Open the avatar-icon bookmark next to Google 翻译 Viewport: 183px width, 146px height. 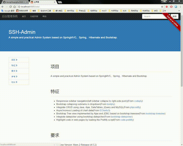click(22, 11)
